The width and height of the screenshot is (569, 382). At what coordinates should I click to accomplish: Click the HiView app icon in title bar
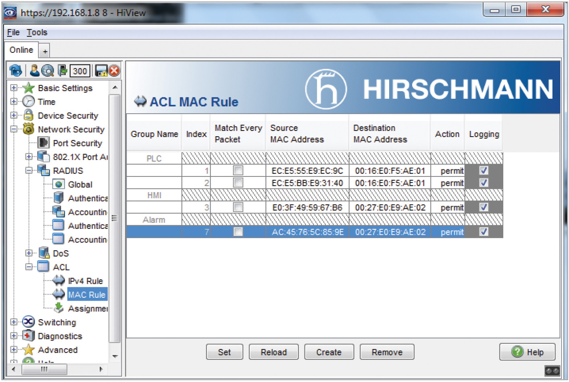[x=10, y=12]
